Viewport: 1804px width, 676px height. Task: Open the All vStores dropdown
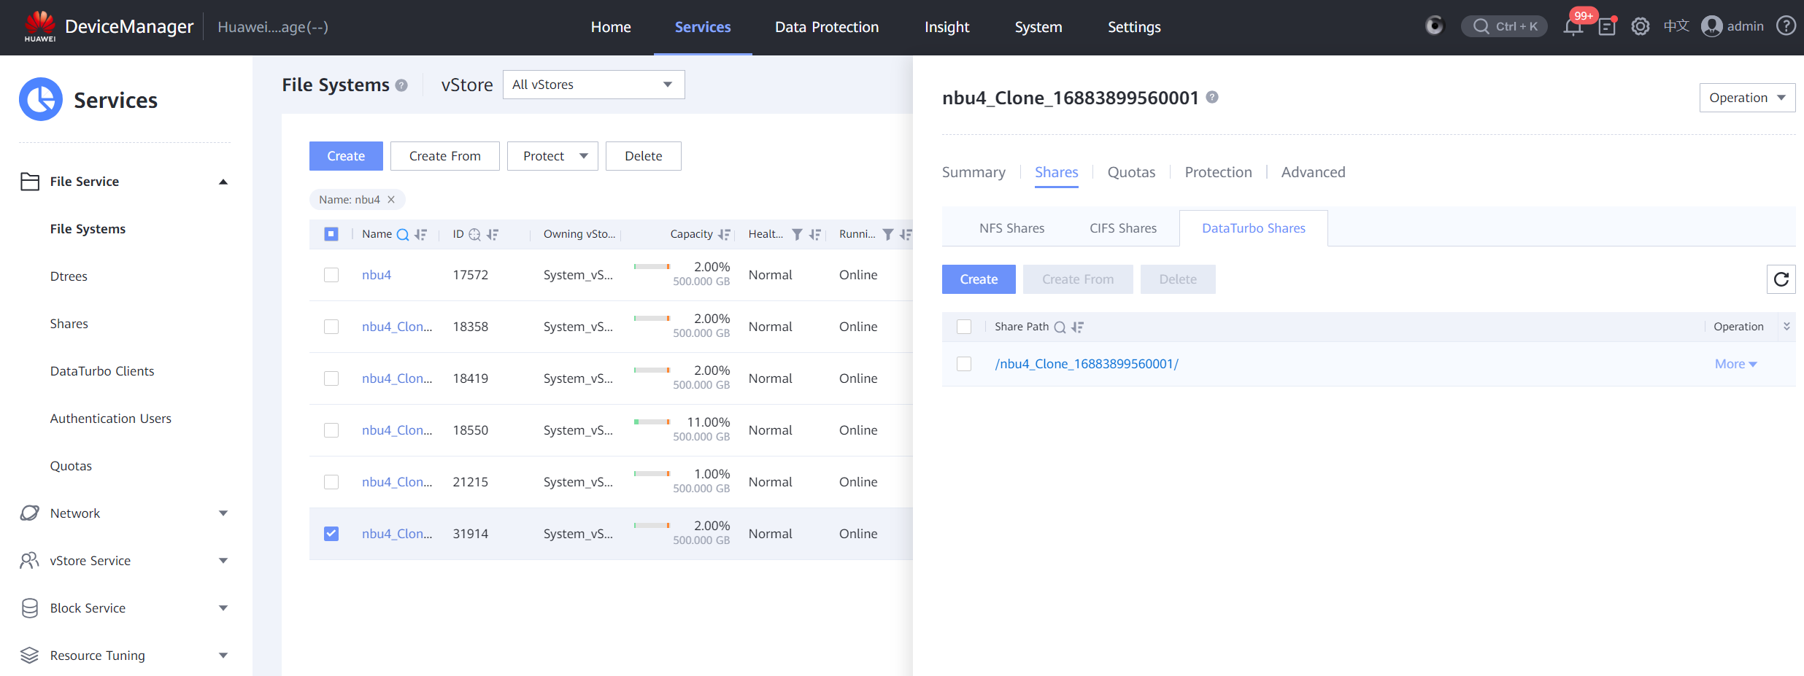point(593,85)
